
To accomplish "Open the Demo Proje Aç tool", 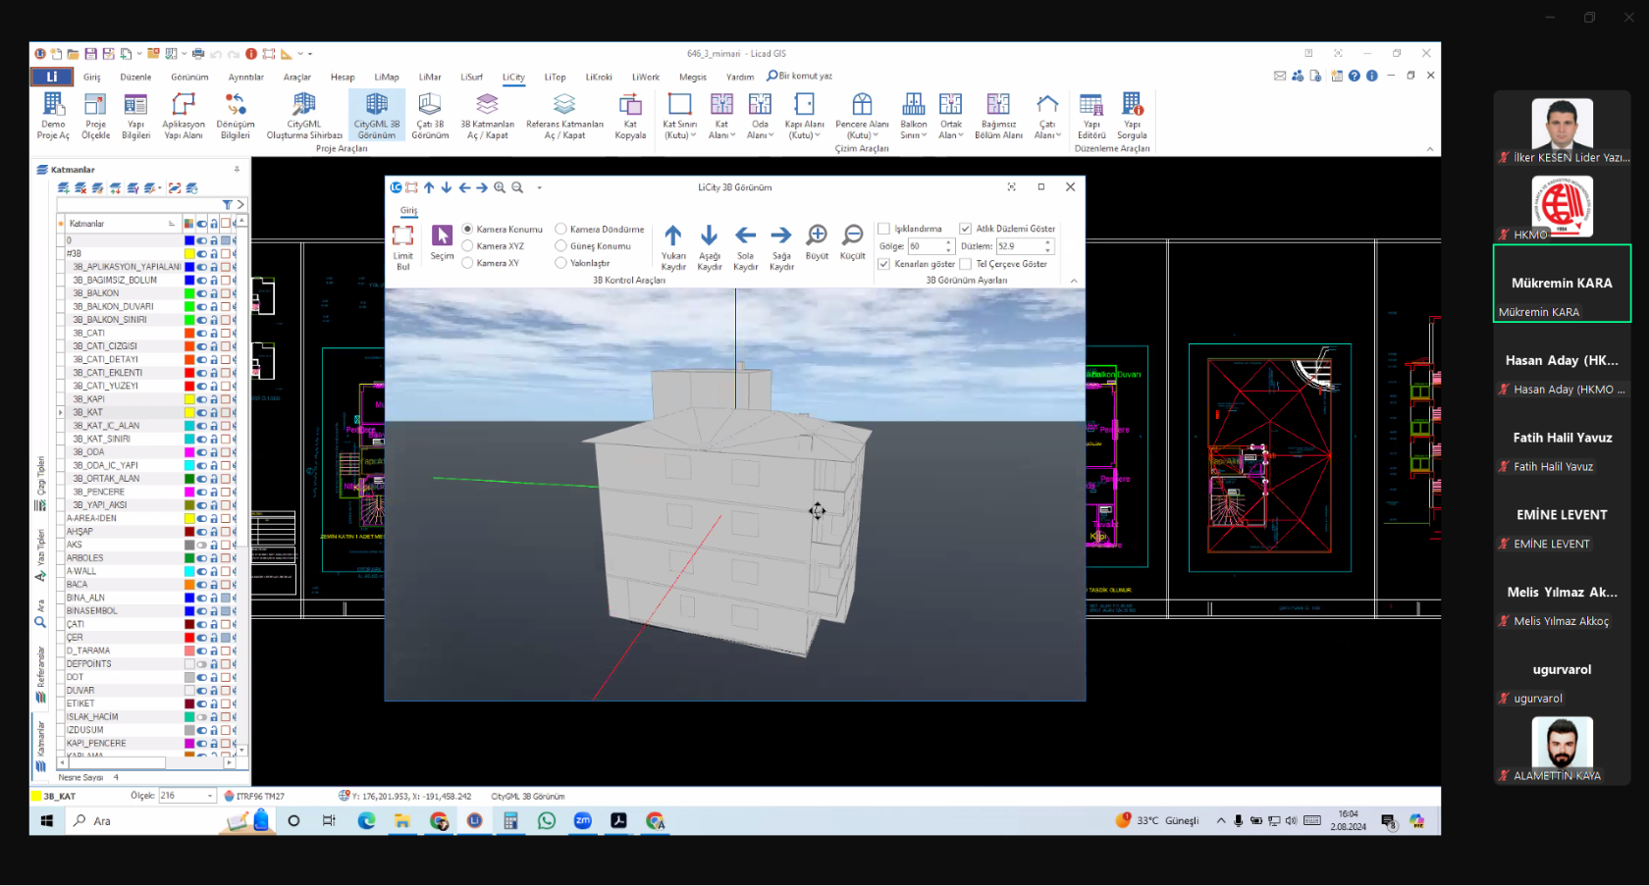I will (53, 116).
